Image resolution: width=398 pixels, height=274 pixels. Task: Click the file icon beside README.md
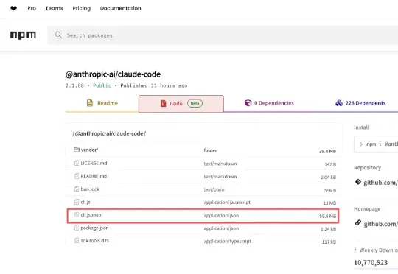(77, 176)
